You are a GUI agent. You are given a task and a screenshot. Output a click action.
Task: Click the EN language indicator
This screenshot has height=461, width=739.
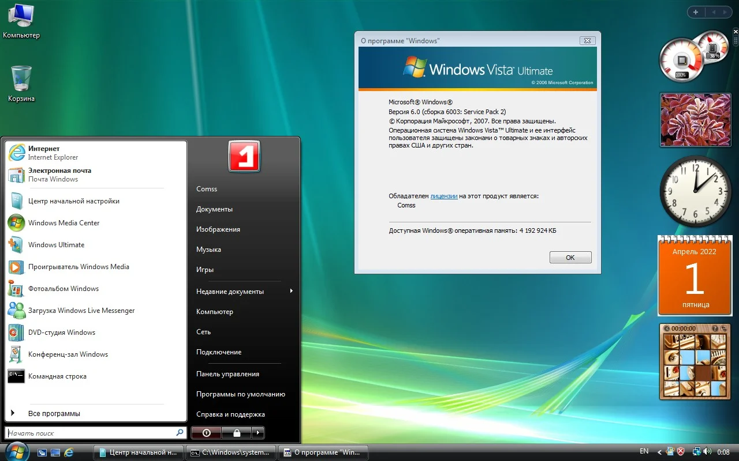(x=644, y=451)
